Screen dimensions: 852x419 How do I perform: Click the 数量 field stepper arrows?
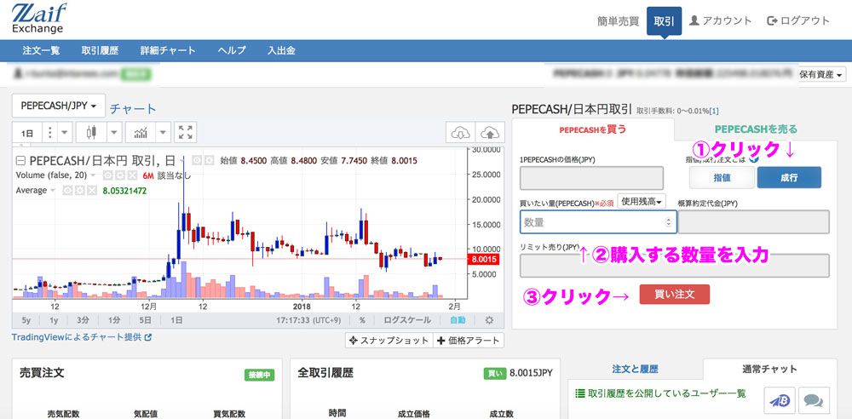tap(668, 222)
